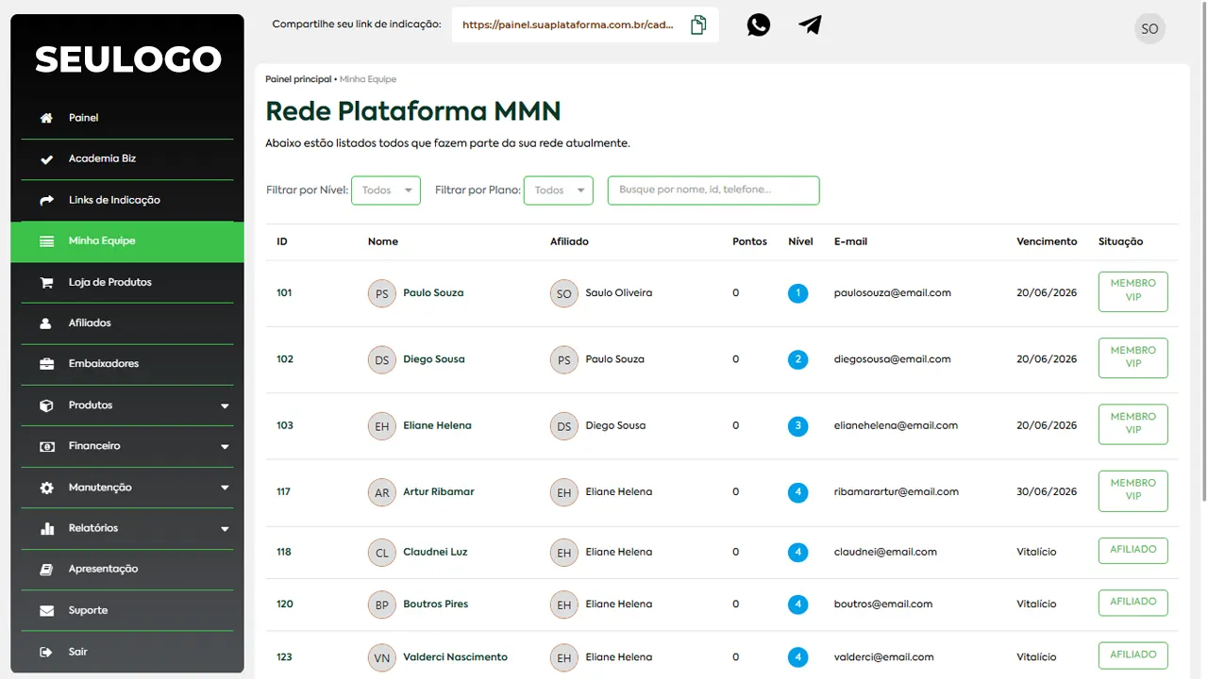Click MEMBRO VIP button for Diego Sousa
1208x679 pixels.
tap(1133, 357)
